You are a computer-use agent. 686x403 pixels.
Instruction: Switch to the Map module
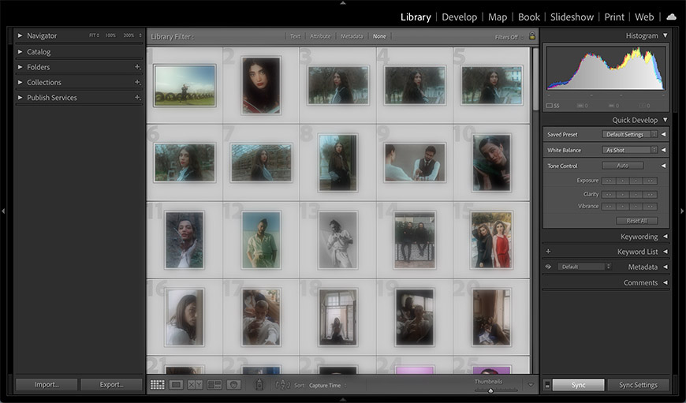click(498, 17)
